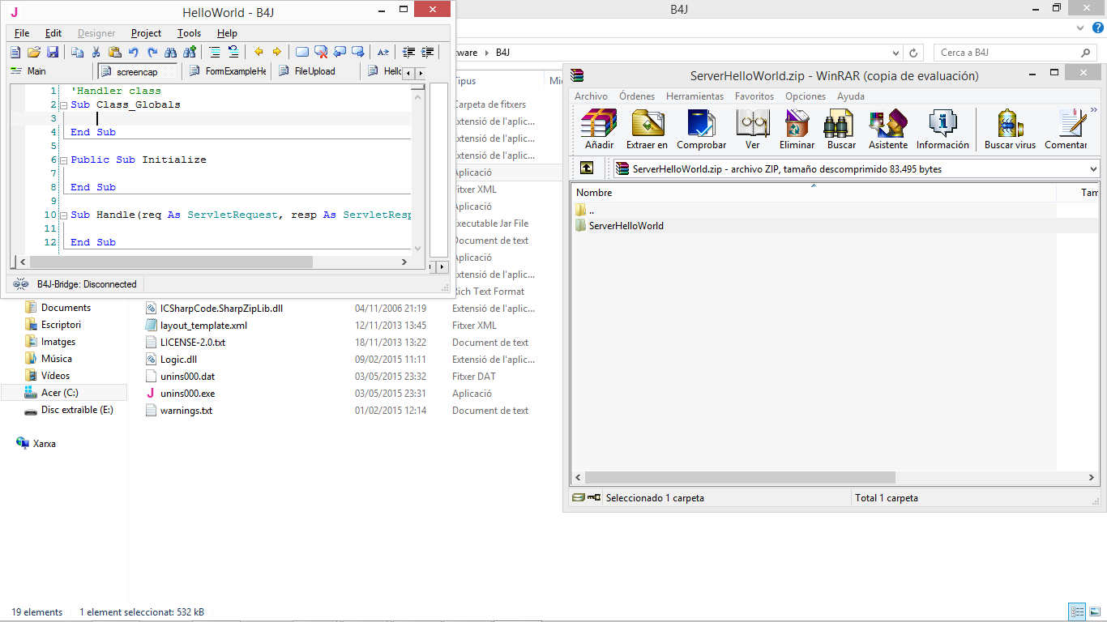Show more WinRAR toolbar buttons via chevron
1107x622 pixels.
[1093, 110]
